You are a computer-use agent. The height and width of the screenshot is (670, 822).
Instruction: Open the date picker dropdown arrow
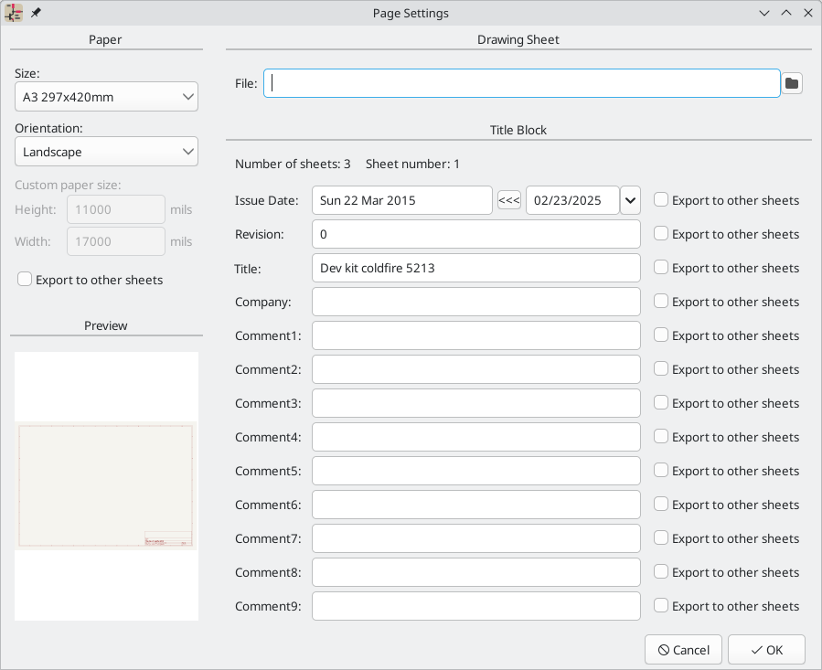629,199
